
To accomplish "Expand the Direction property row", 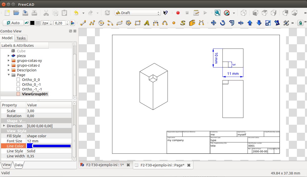I will point(4,126).
